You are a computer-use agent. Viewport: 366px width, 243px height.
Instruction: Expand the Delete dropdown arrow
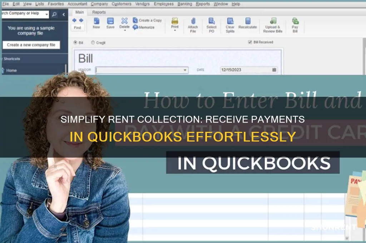[125, 30]
